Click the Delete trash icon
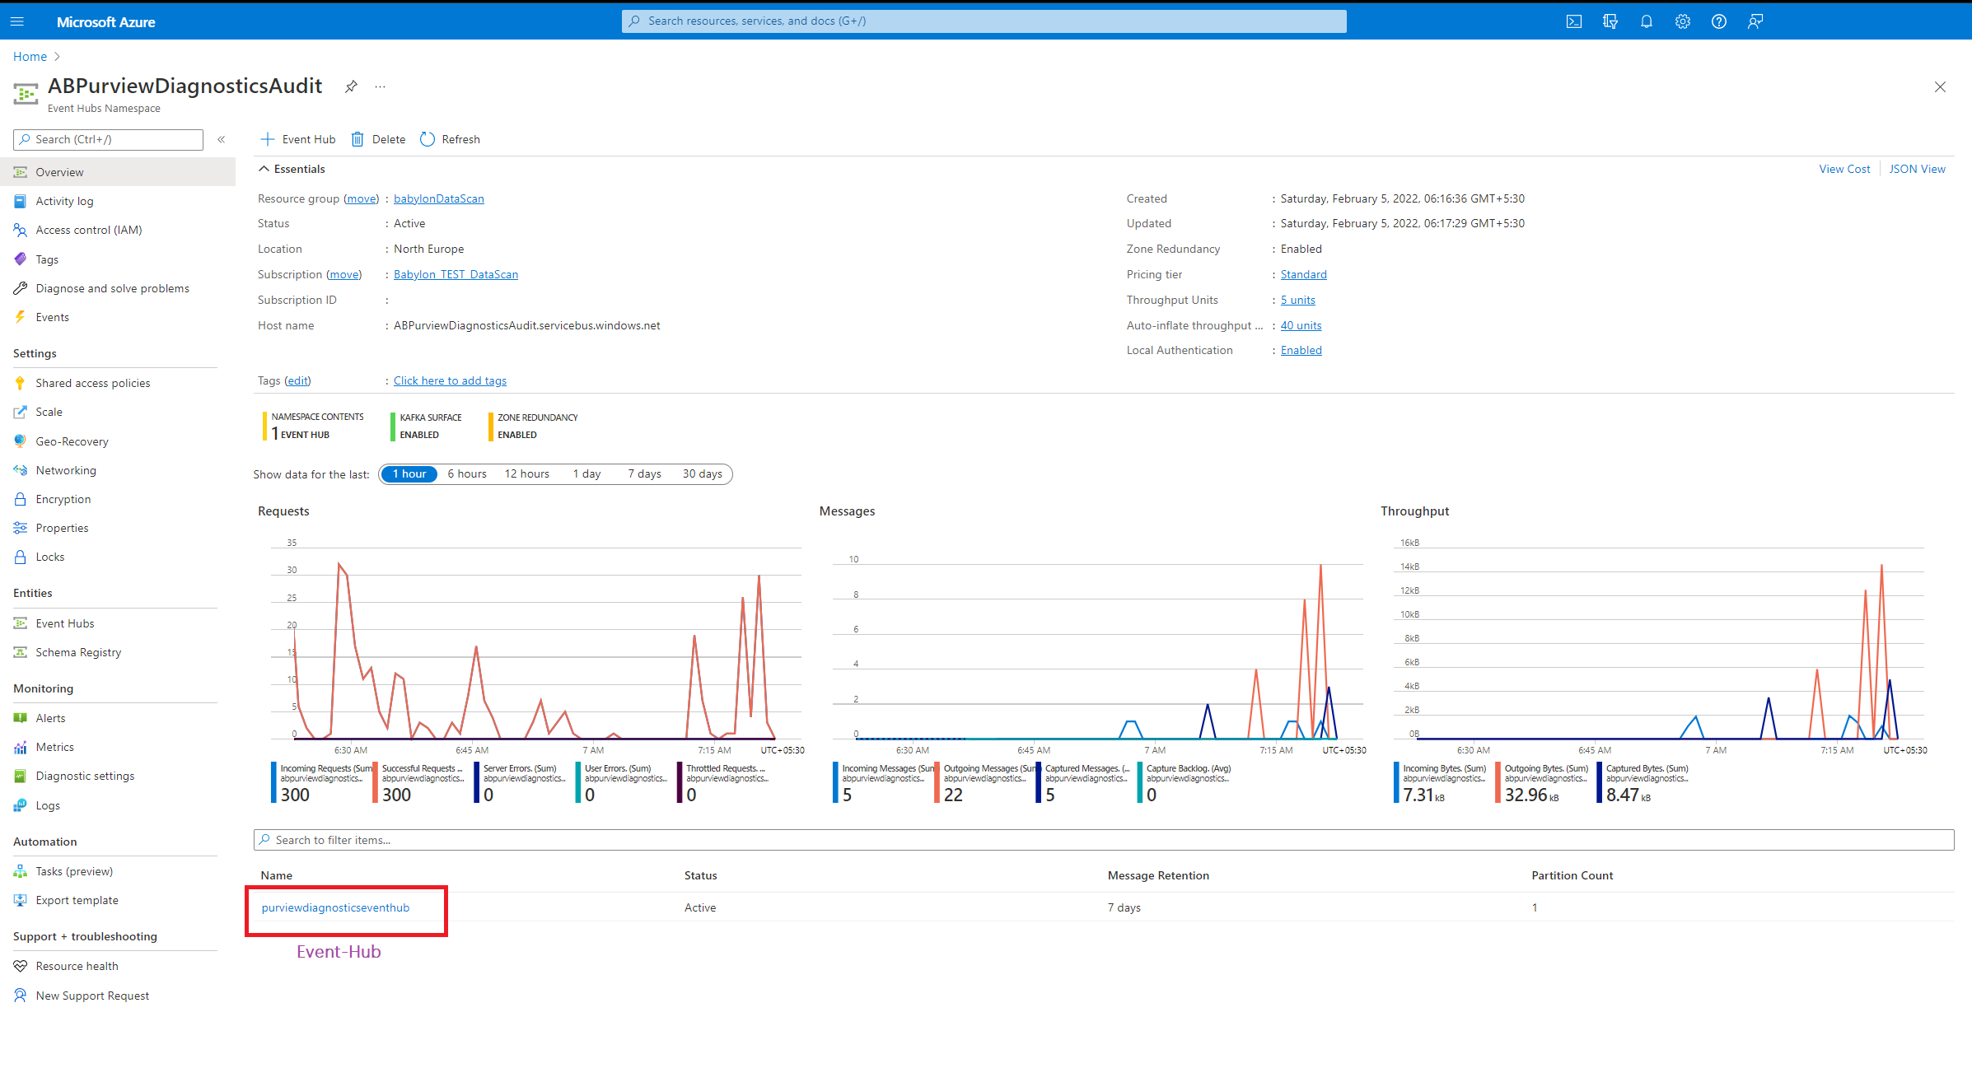1972x1068 pixels. click(357, 139)
